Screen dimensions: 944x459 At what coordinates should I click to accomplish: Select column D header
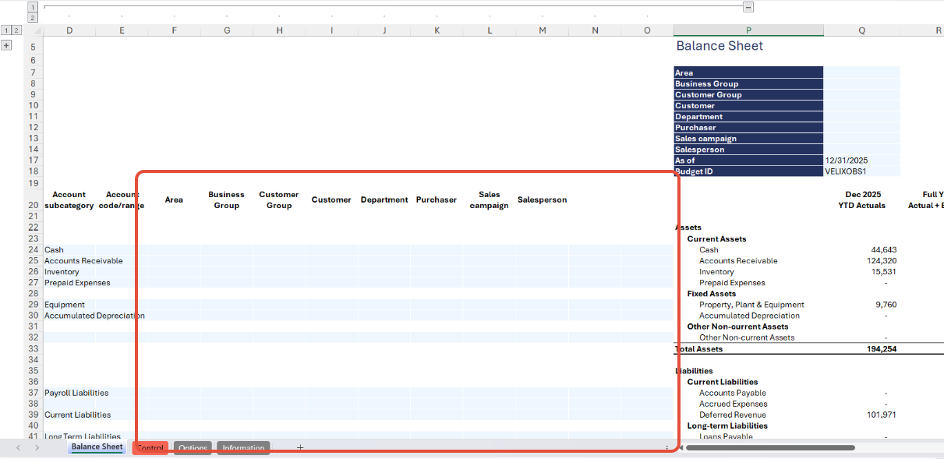(x=69, y=30)
